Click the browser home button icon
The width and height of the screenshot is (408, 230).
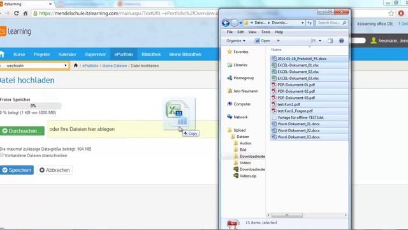pos(25,13)
